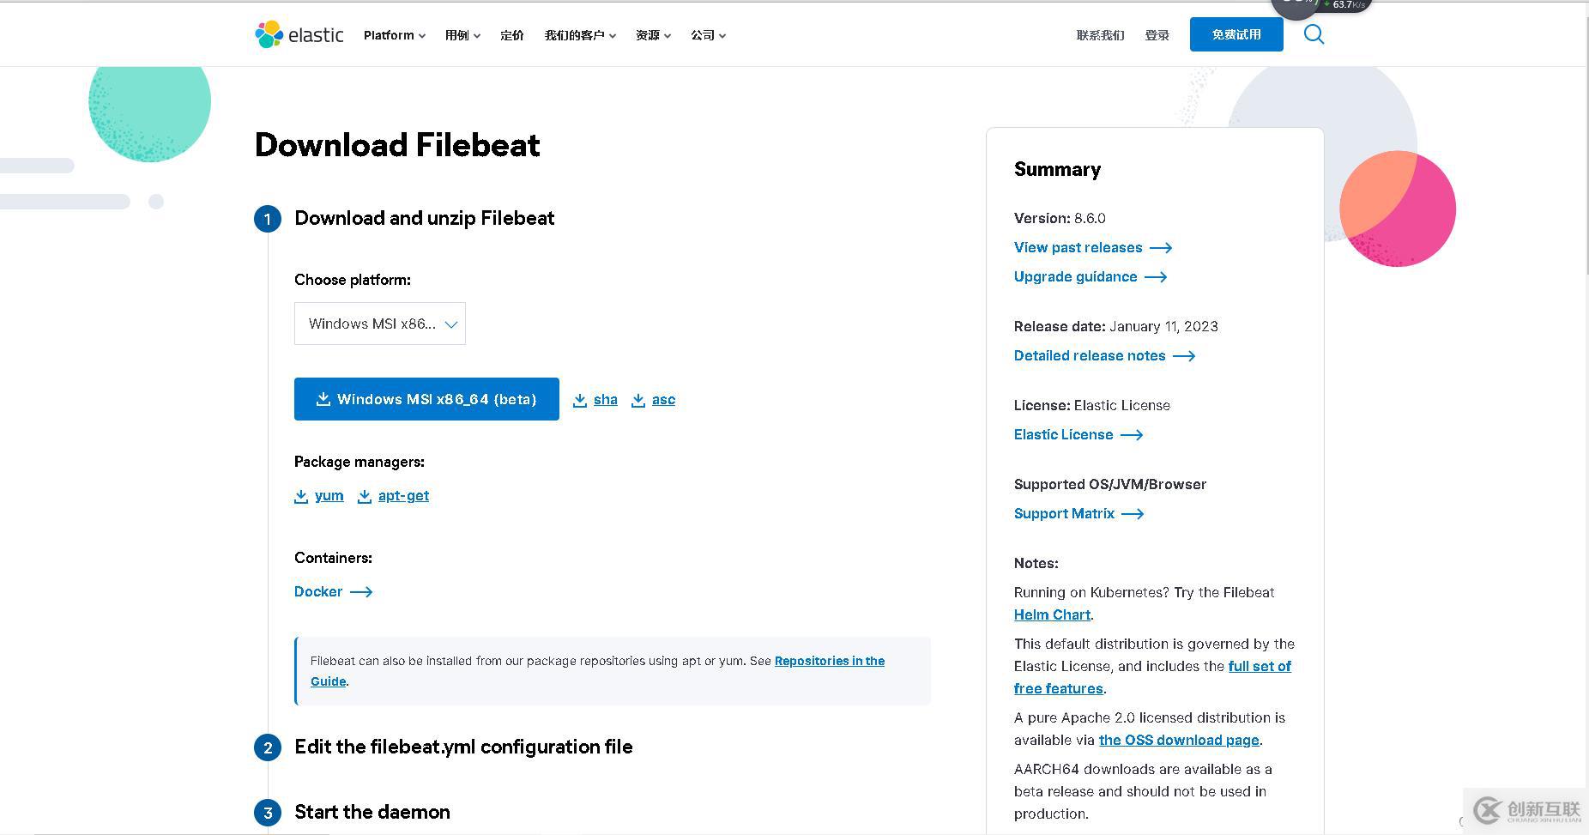The height and width of the screenshot is (835, 1589).
Task: Download Windows MSI x86_64 (beta) package
Action: point(426,399)
